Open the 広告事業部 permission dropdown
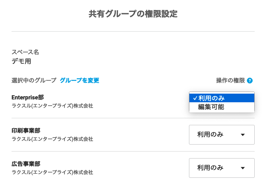The image size is (267, 184). point(222,168)
